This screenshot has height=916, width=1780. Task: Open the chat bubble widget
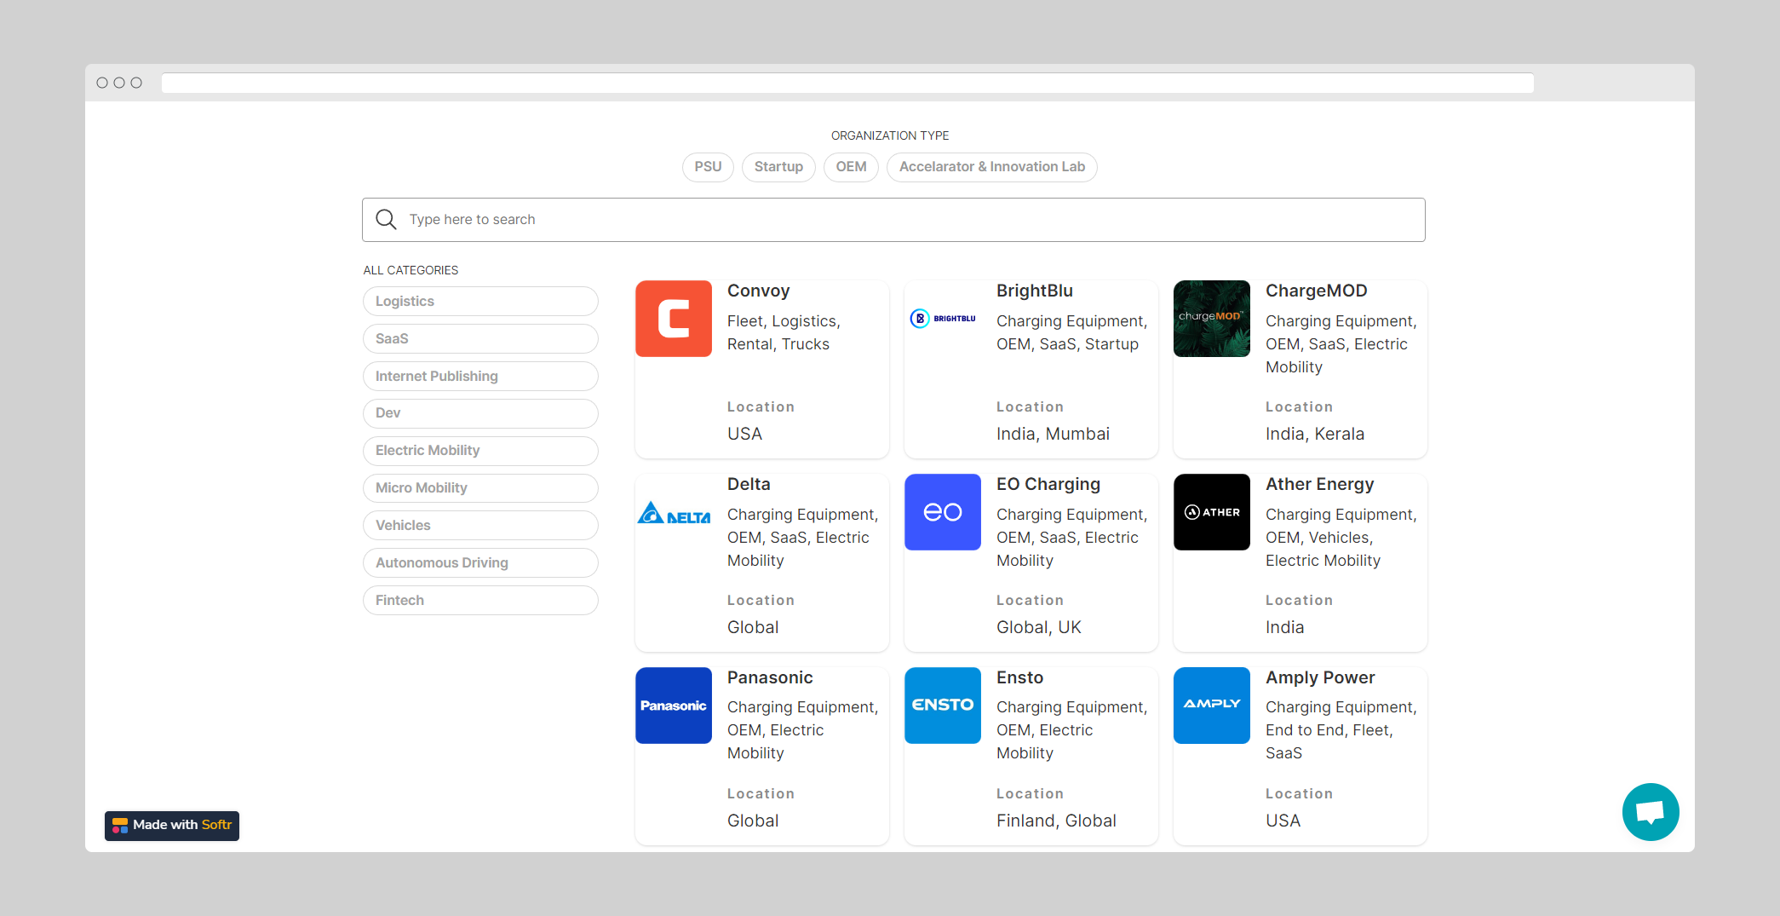point(1650,812)
